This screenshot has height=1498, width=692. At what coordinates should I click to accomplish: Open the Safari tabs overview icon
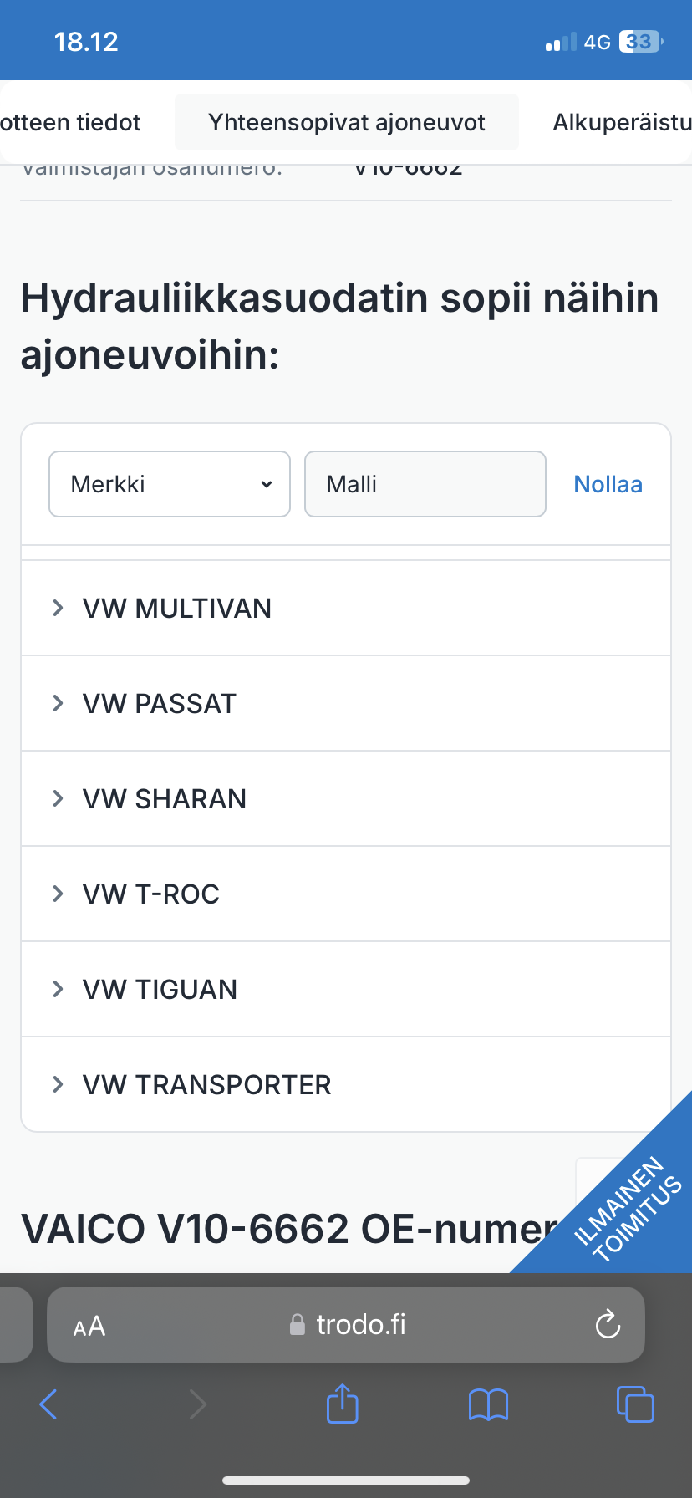coord(634,1404)
